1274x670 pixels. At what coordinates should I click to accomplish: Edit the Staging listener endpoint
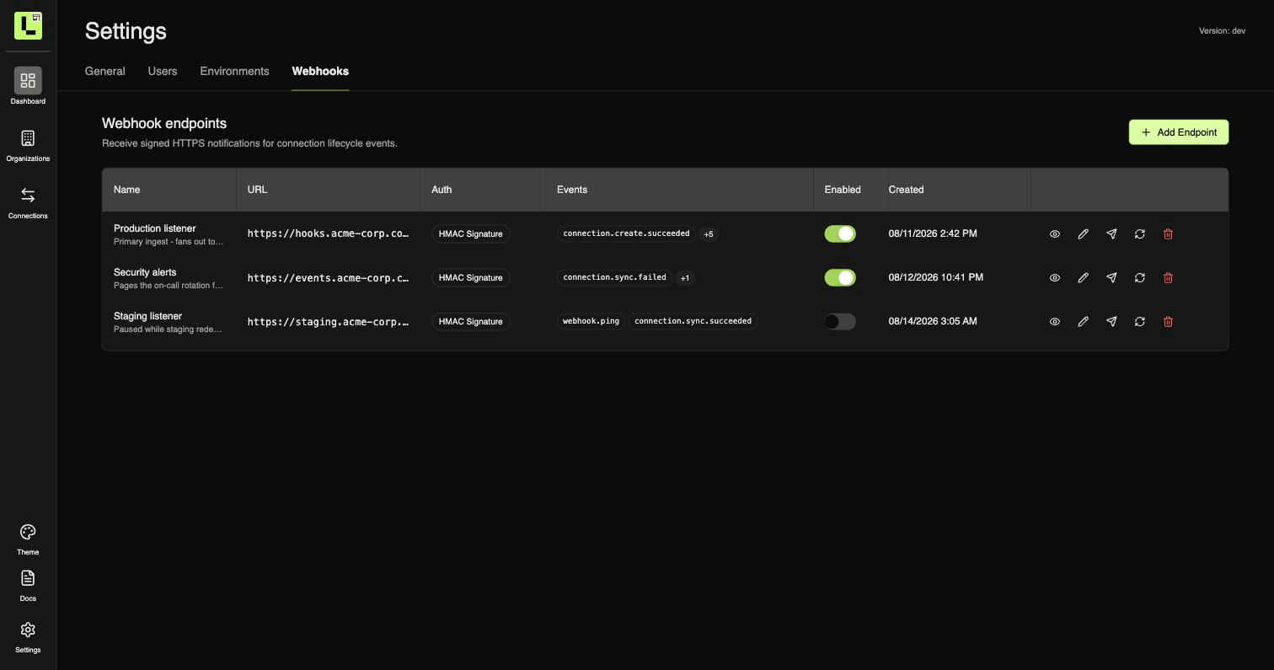tap(1084, 321)
